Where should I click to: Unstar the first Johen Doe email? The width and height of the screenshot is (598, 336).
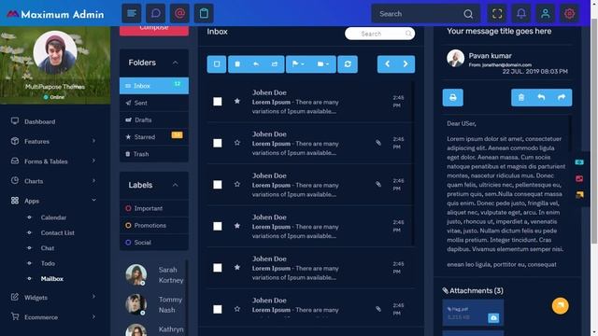237,101
